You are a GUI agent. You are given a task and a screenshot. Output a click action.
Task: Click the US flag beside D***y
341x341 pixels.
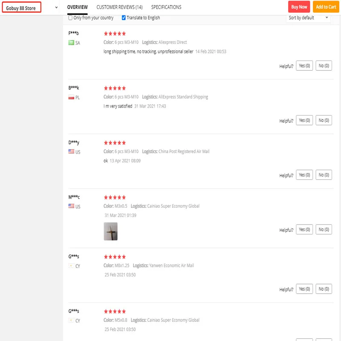coord(71,151)
